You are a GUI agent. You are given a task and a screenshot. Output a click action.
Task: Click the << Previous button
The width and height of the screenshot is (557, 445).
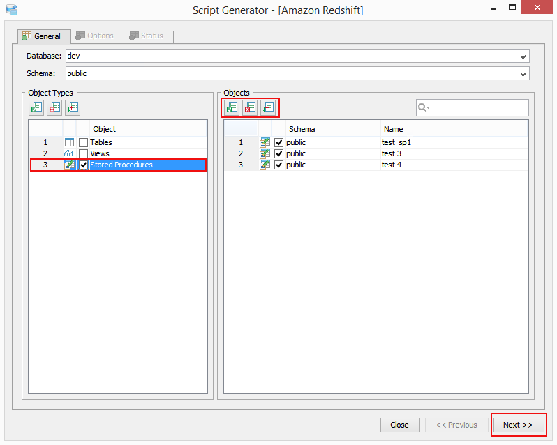pyautogui.click(x=456, y=425)
